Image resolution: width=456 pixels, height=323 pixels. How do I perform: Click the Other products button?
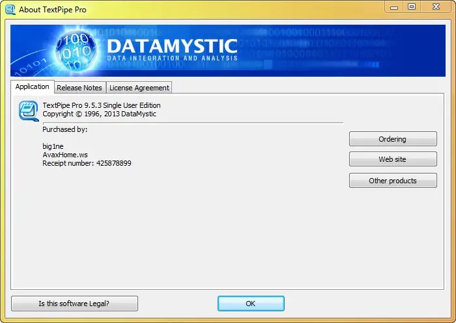393,181
